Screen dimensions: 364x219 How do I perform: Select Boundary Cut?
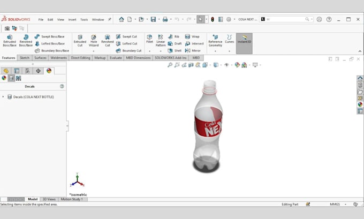pyautogui.click(x=128, y=51)
